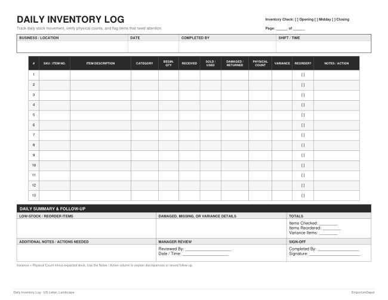This screenshot has height=300, width=388.
Task: Click the Damaged / Returned cell in row 7
Action: (x=235, y=135)
